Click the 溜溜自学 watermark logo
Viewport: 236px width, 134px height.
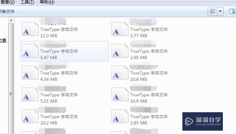(203, 121)
